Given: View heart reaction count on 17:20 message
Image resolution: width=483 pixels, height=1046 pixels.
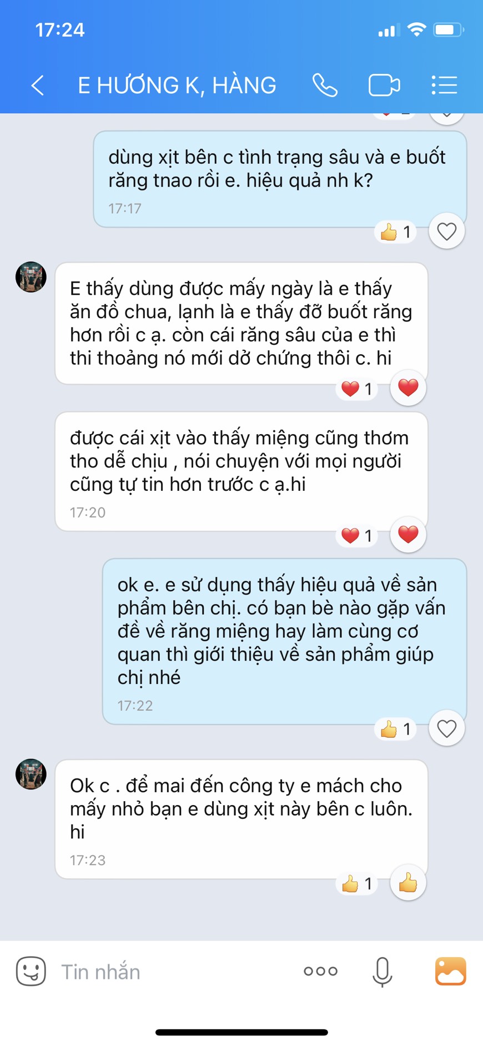Looking at the screenshot, I should 357,536.
